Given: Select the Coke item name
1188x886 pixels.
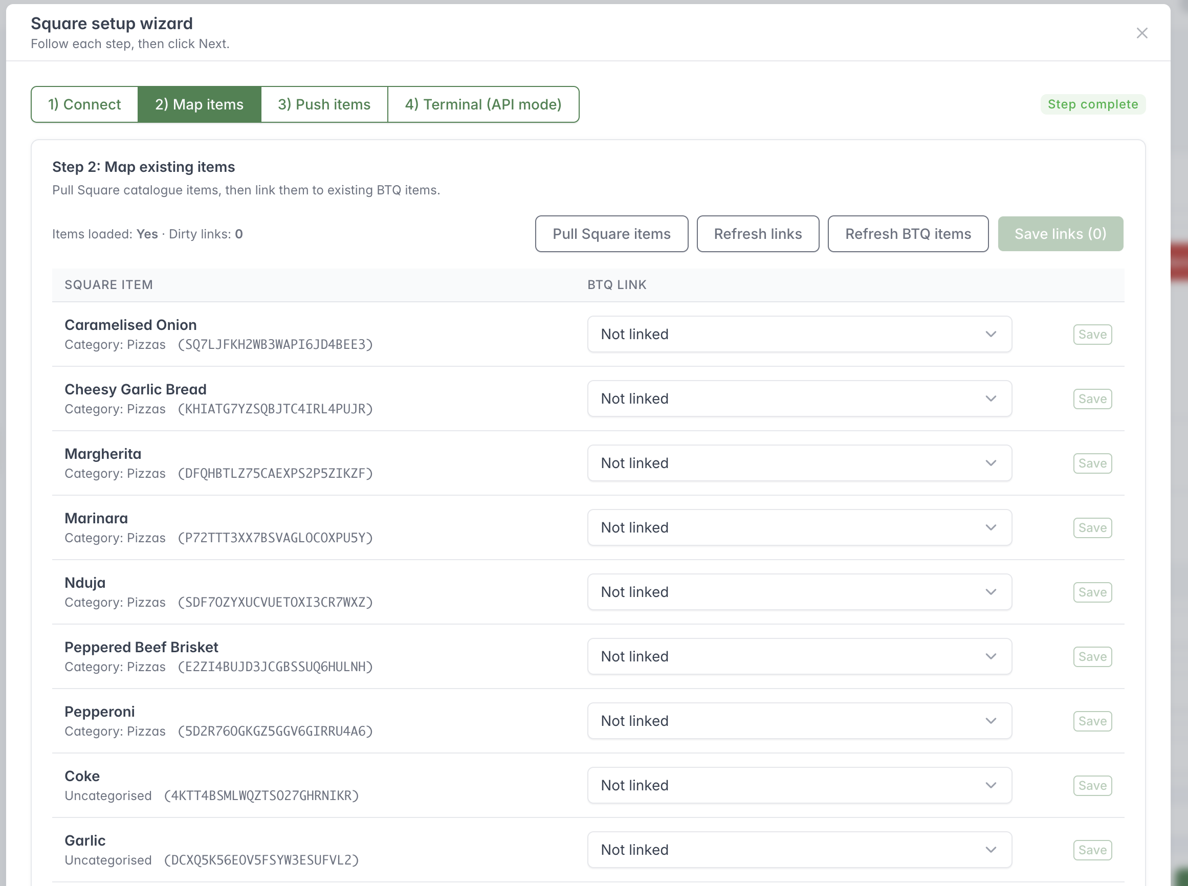Looking at the screenshot, I should [82, 776].
